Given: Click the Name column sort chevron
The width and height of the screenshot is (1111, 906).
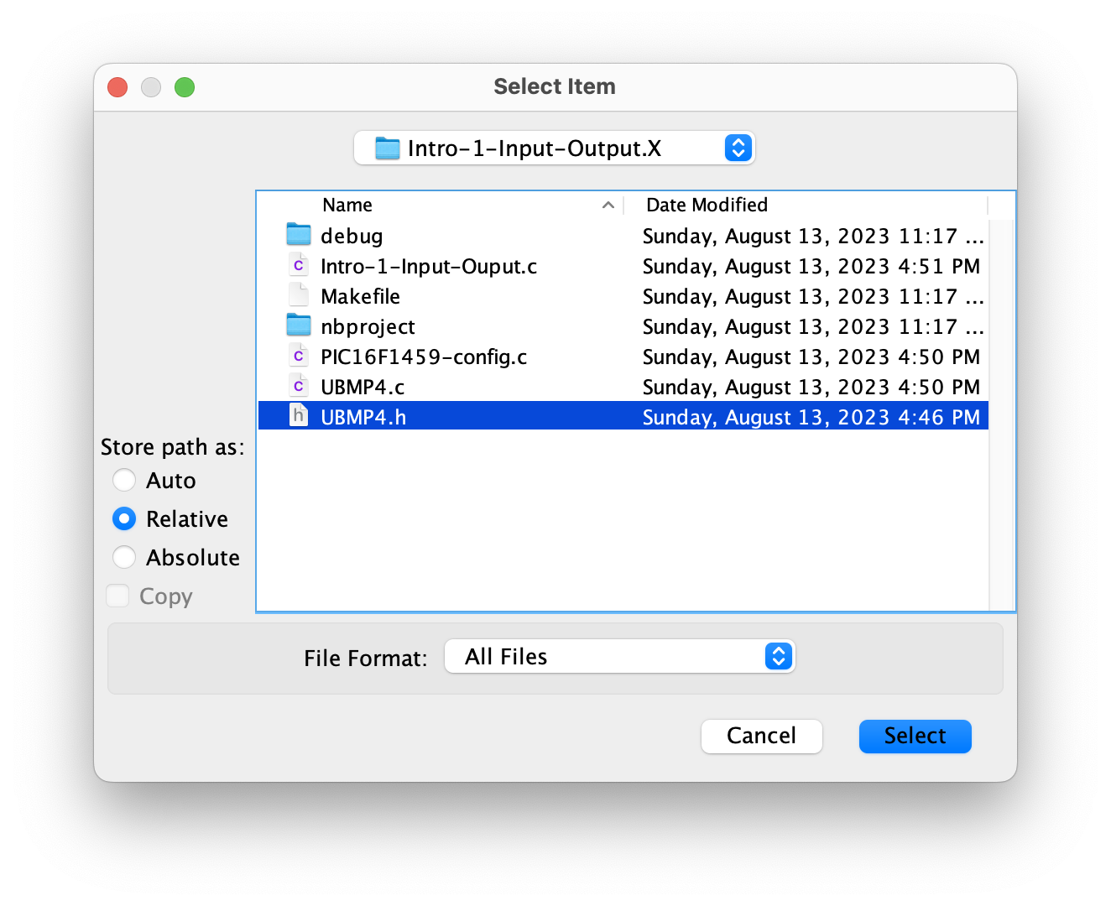Looking at the screenshot, I should [608, 205].
